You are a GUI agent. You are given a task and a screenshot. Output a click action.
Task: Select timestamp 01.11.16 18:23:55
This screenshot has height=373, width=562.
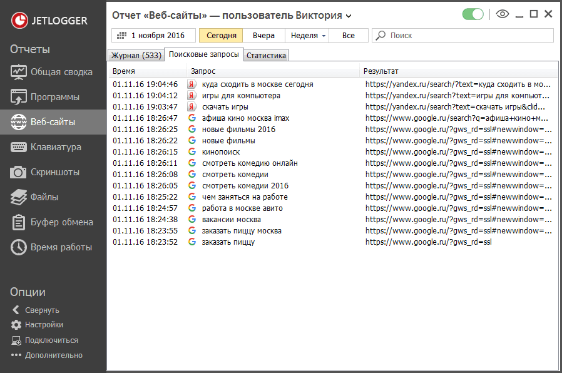(x=145, y=231)
